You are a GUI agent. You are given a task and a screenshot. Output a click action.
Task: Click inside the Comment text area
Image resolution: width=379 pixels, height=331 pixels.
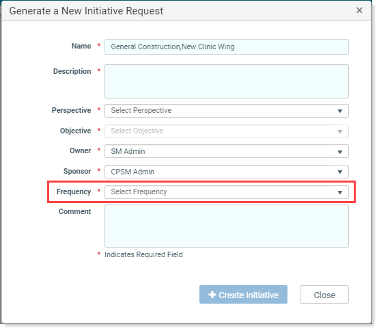(227, 226)
